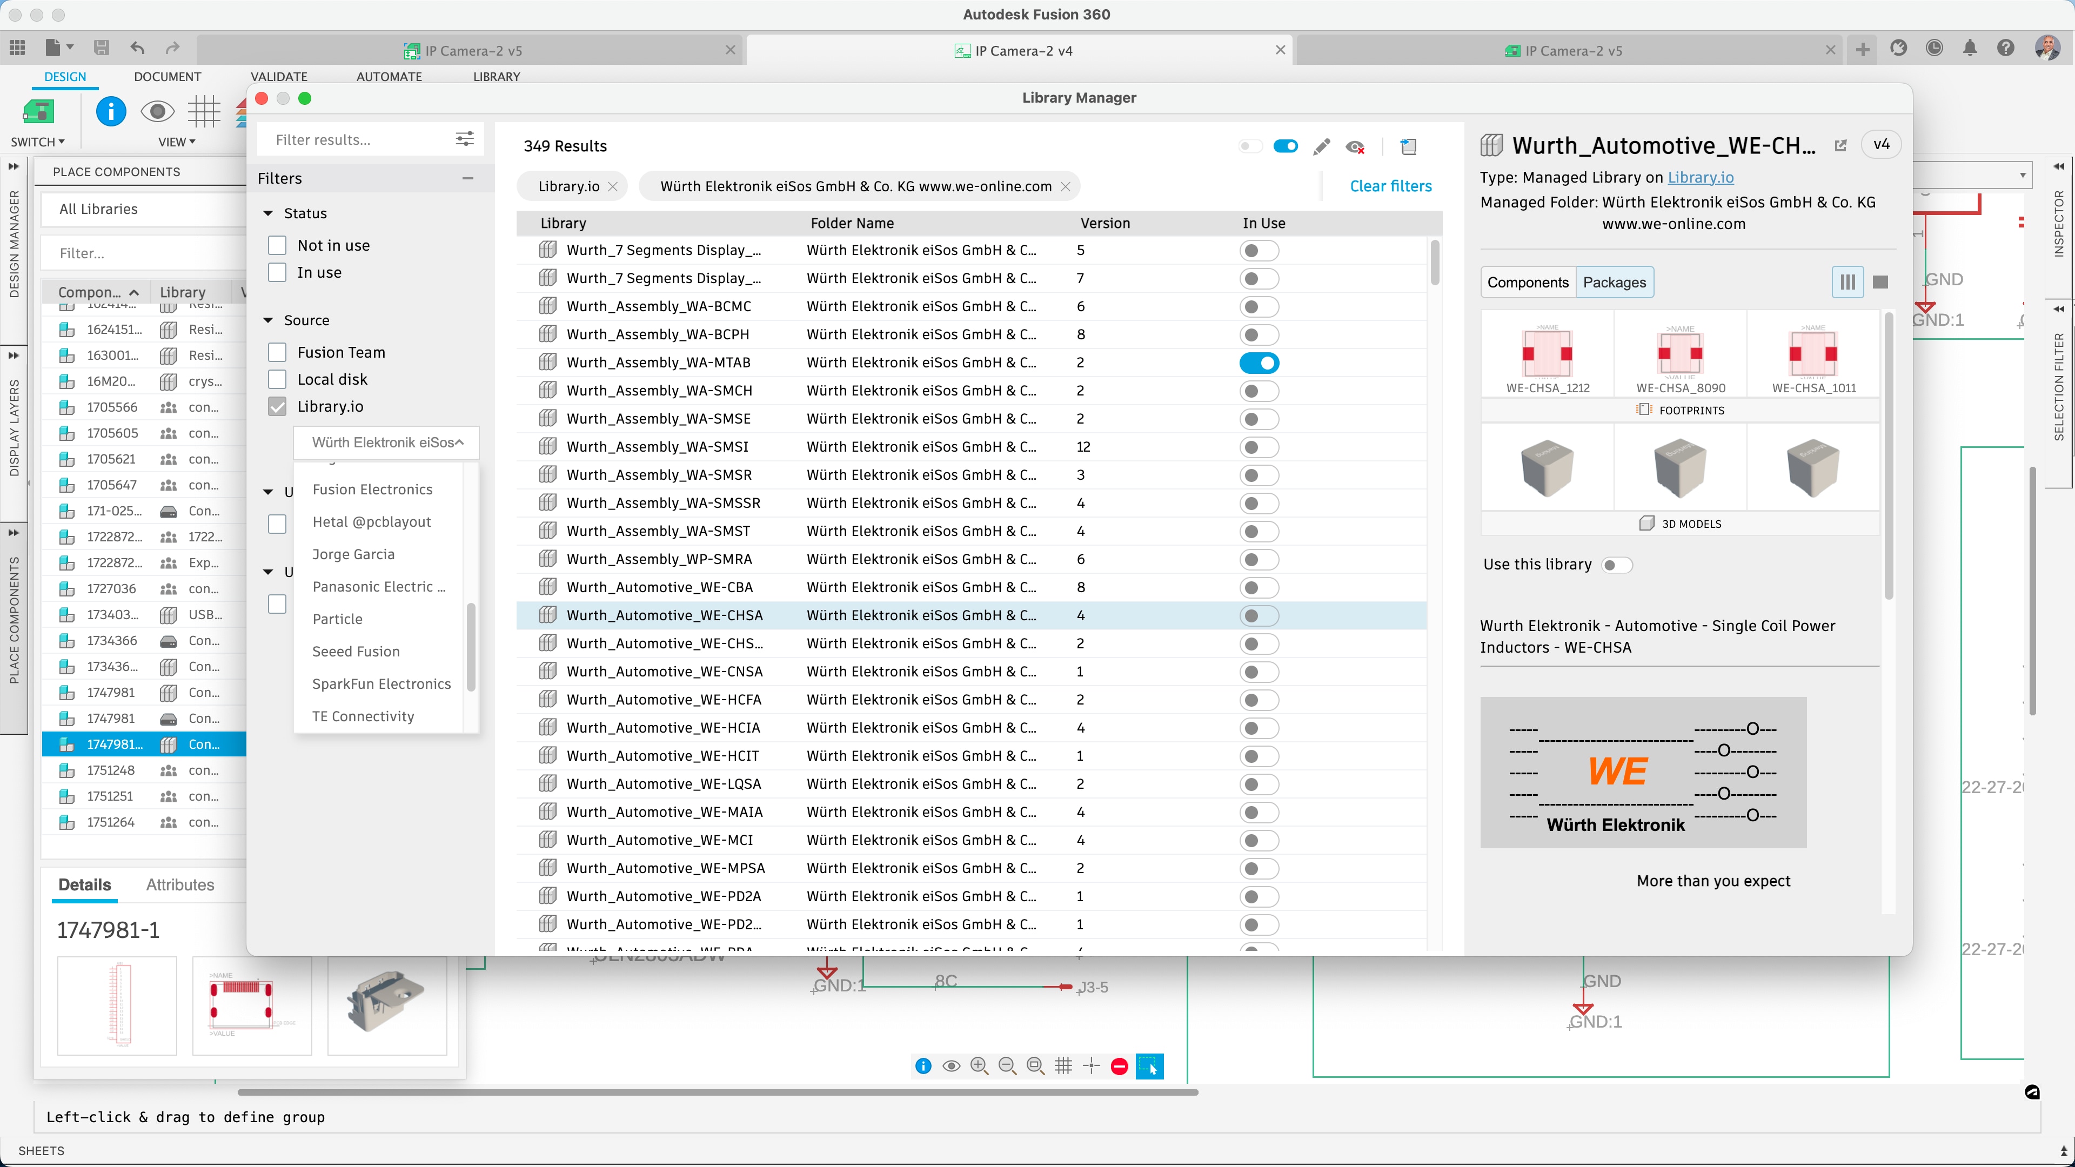This screenshot has width=2075, height=1167.
Task: Collapse the Status filter section
Action: tap(268, 213)
